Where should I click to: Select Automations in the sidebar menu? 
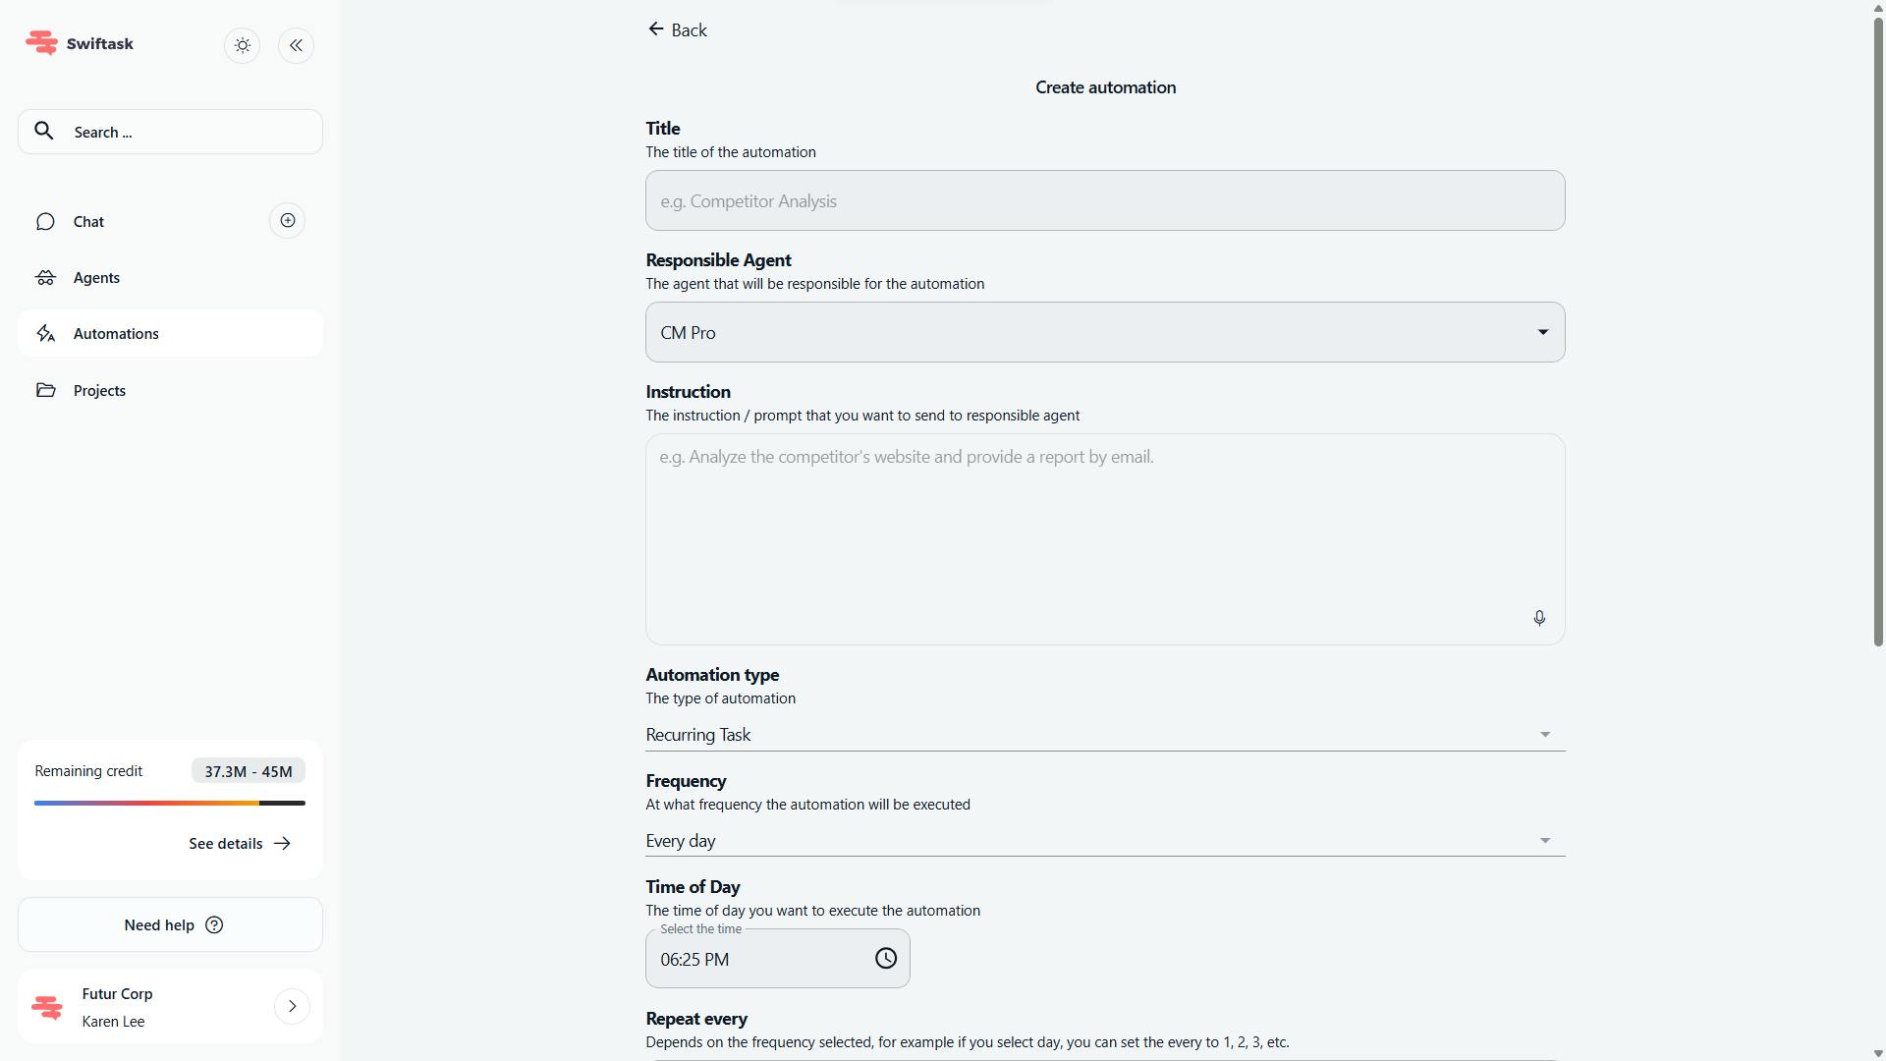(x=116, y=334)
